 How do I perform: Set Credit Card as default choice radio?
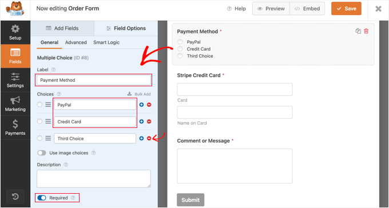click(39, 122)
